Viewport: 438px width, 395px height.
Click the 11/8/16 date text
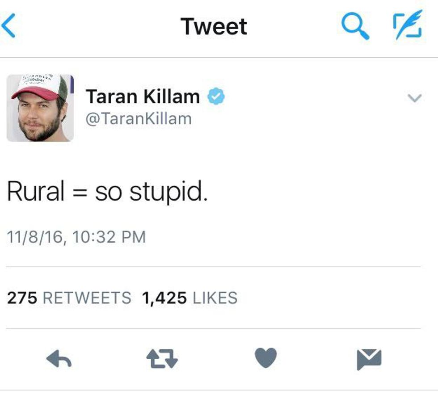tap(35, 237)
